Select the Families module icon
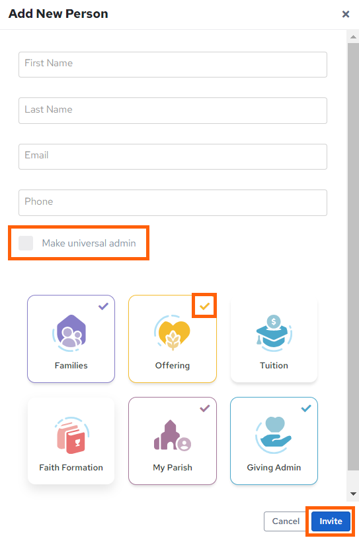The height and width of the screenshot is (540, 359). click(71, 333)
